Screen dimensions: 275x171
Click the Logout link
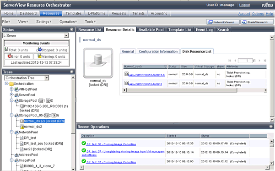click(x=244, y=5)
